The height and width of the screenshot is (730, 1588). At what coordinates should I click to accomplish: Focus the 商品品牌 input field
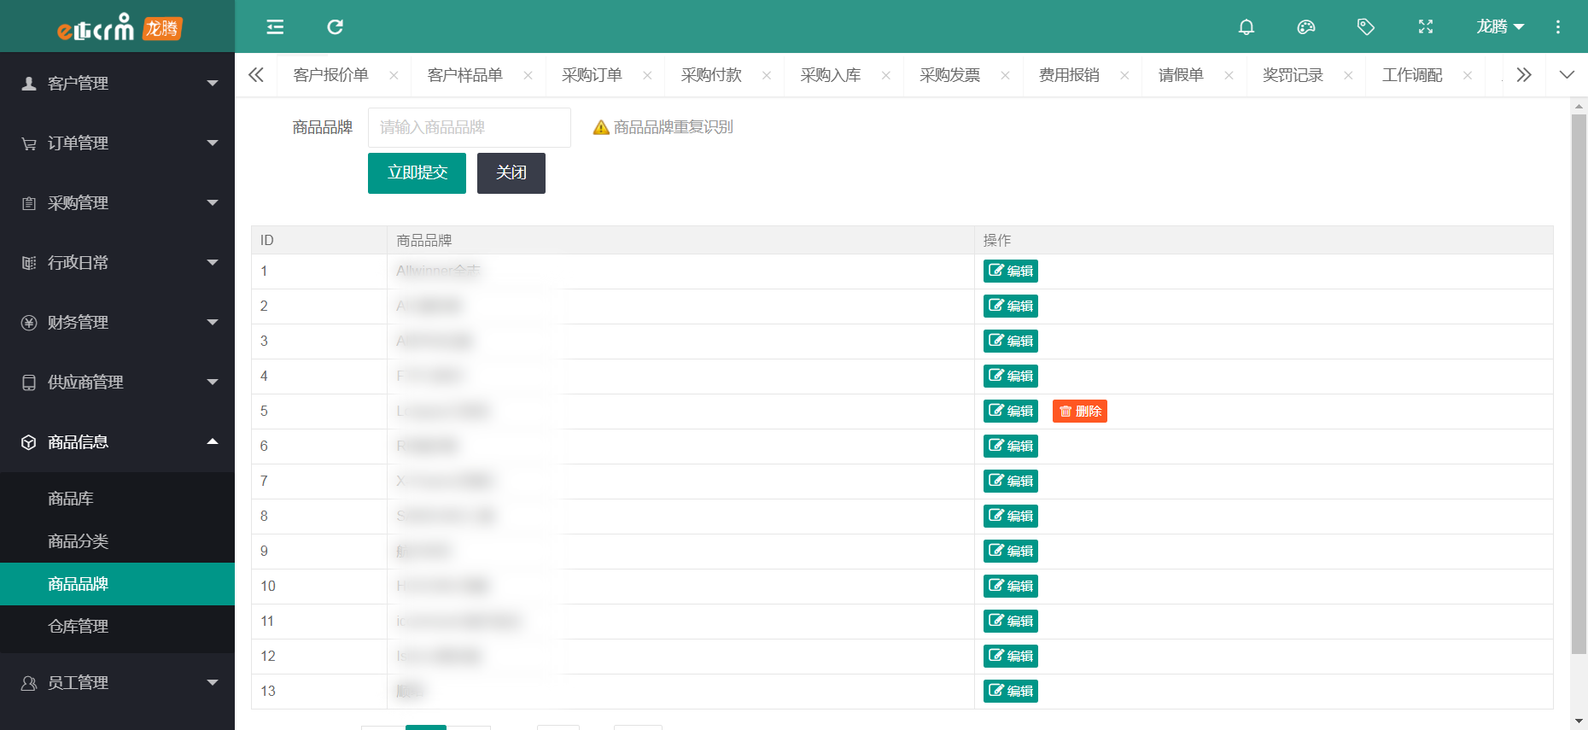[x=469, y=127]
